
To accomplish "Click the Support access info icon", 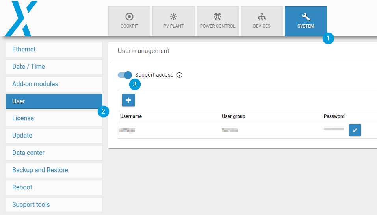I will [180, 75].
